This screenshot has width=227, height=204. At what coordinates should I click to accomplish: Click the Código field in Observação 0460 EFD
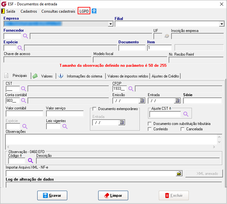click(x=17, y=161)
